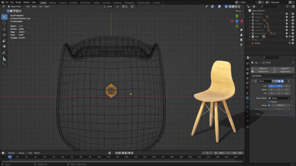296x166 pixels.
Task: Open the Keying dropdown in timeline
Action: click(22, 153)
